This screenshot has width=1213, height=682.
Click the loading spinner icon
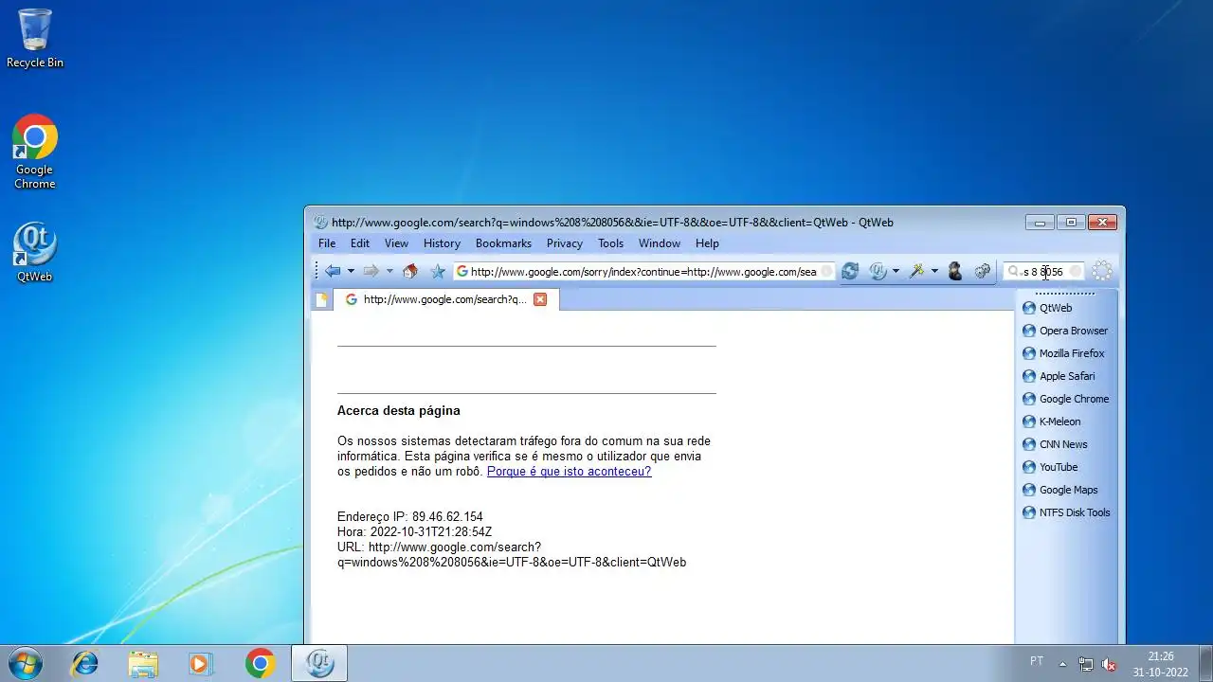(1102, 271)
